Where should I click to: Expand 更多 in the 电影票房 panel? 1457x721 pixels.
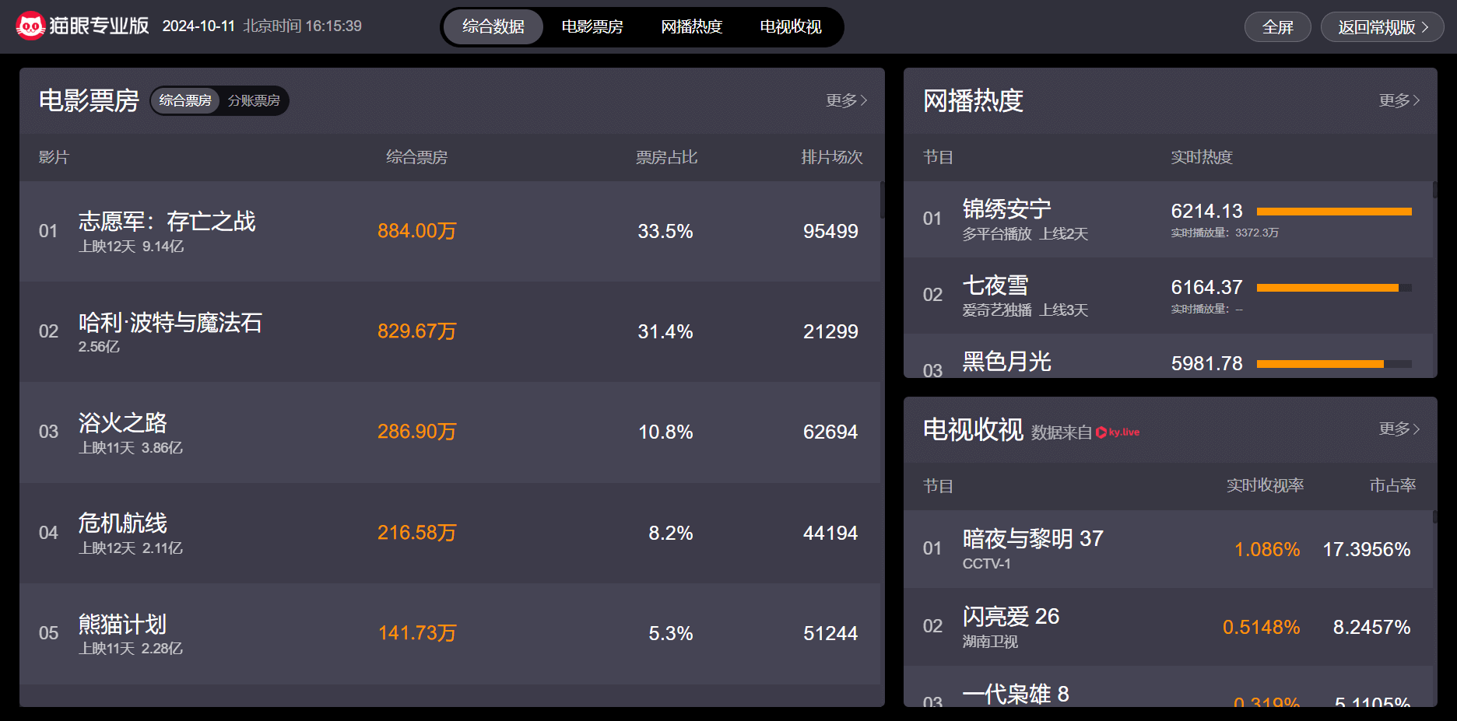click(847, 100)
